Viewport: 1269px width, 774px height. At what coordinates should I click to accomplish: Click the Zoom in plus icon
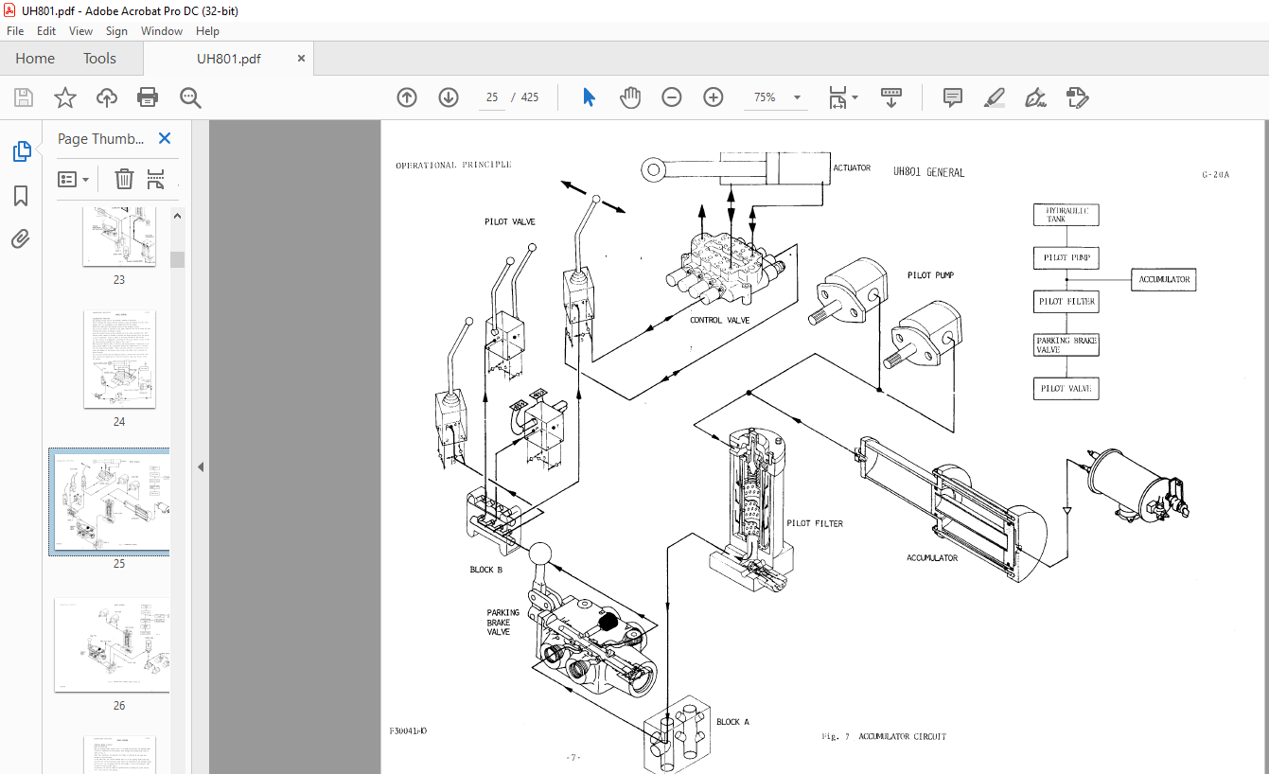pyautogui.click(x=714, y=97)
